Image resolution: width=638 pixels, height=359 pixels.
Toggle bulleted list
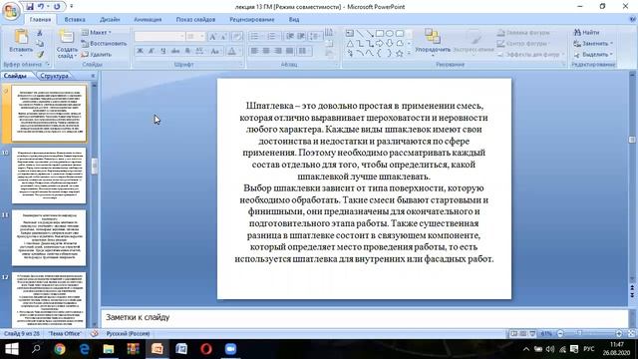(x=255, y=37)
